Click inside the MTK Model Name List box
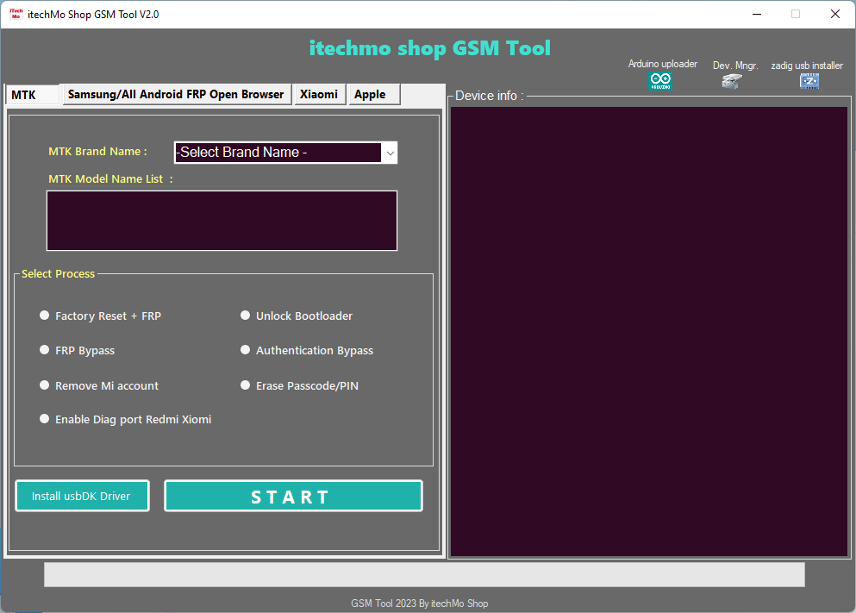Screen dimensions: 856x613 [x=222, y=220]
